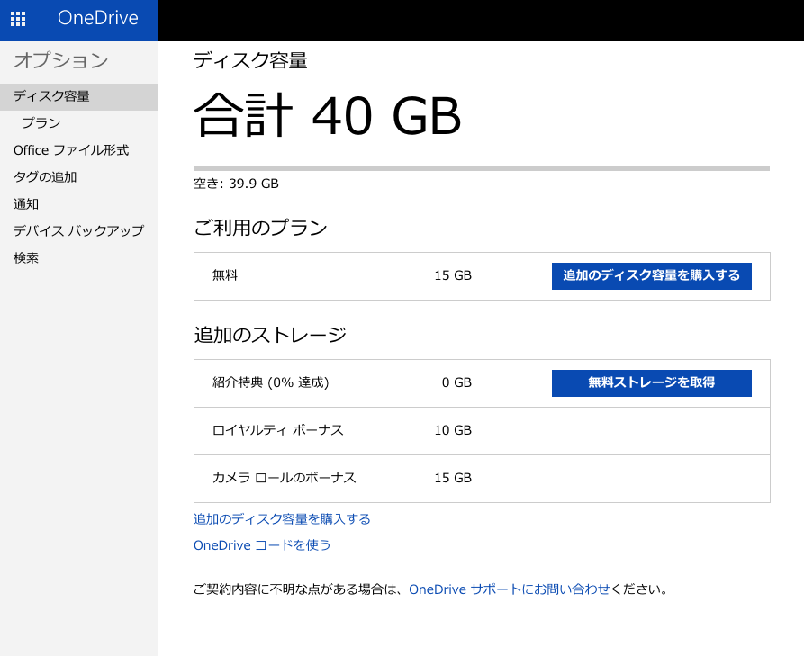Click the 追加のディスク容量を購入する blue button
The height and width of the screenshot is (656, 804).
651,275
